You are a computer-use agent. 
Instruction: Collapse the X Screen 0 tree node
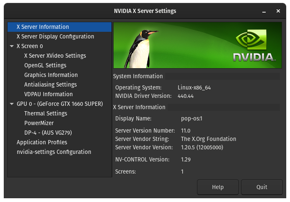(12, 46)
